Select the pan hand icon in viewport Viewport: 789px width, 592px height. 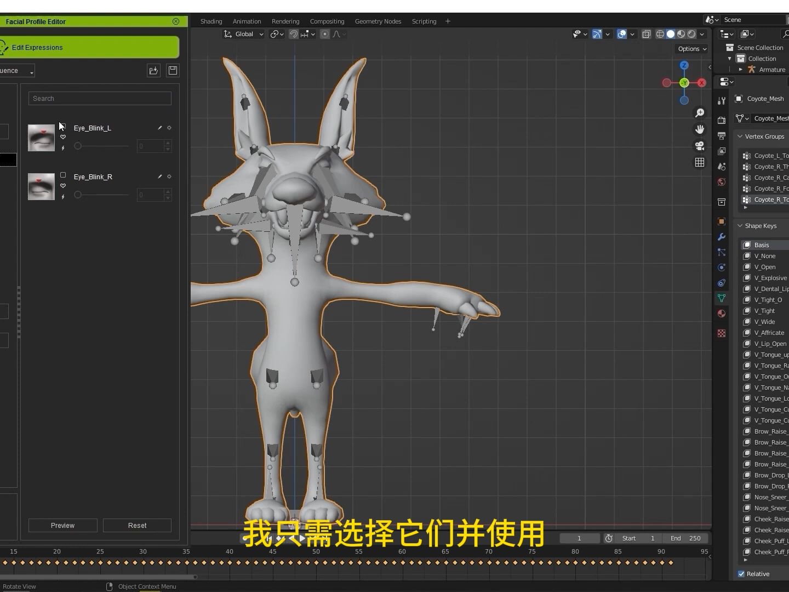point(700,129)
